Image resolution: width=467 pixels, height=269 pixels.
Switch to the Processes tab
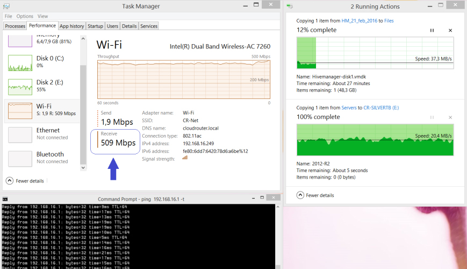pyautogui.click(x=15, y=26)
